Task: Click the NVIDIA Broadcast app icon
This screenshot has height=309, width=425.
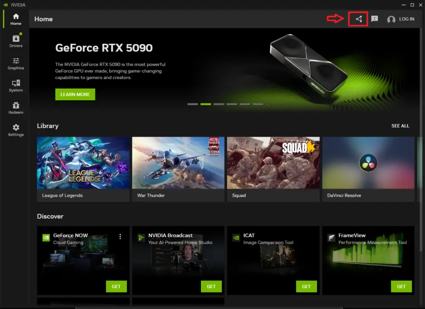Action: pos(141,238)
